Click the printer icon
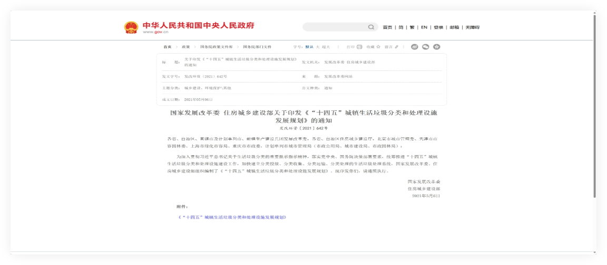This screenshot has height=265, width=607. click(x=359, y=47)
